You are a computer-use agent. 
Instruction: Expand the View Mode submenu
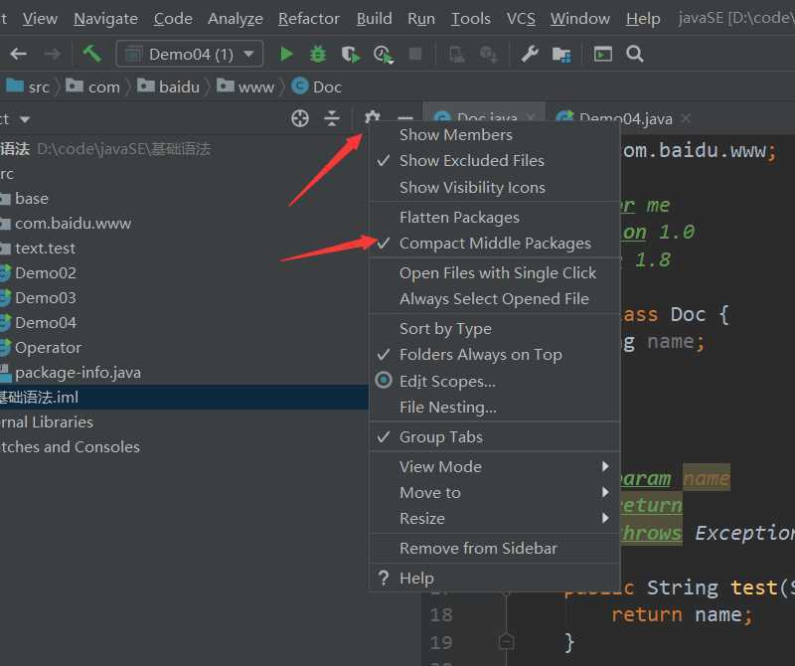coord(495,466)
